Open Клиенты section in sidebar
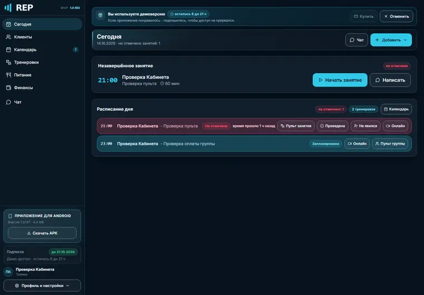 [x=42, y=37]
